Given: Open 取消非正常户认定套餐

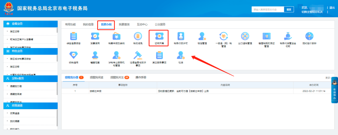Looking at the screenshot, I should coord(22,40).
